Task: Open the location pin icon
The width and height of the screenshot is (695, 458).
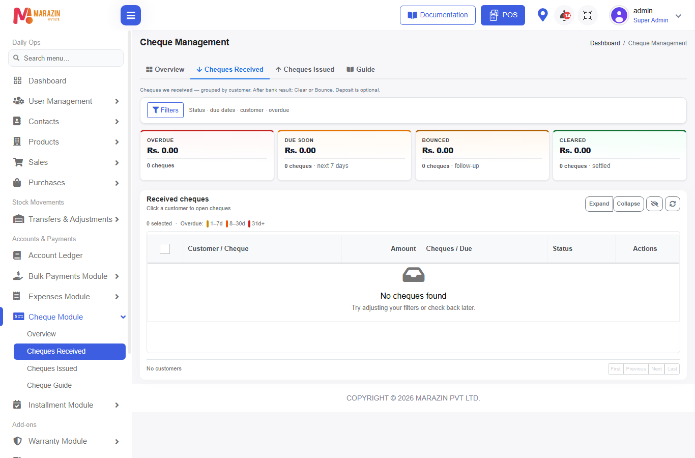Action: pos(542,15)
